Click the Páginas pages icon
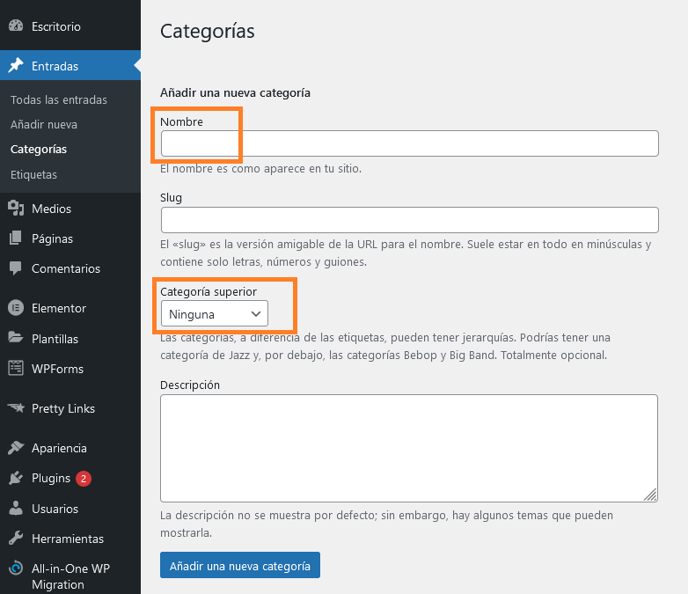The image size is (688, 594). 16,238
